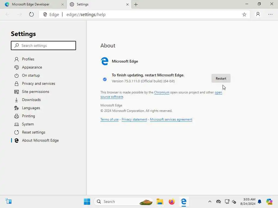This screenshot has height=208, width=278.
Task: Click the Downloads arrow icon in sidebar
Action: [x=17, y=100]
